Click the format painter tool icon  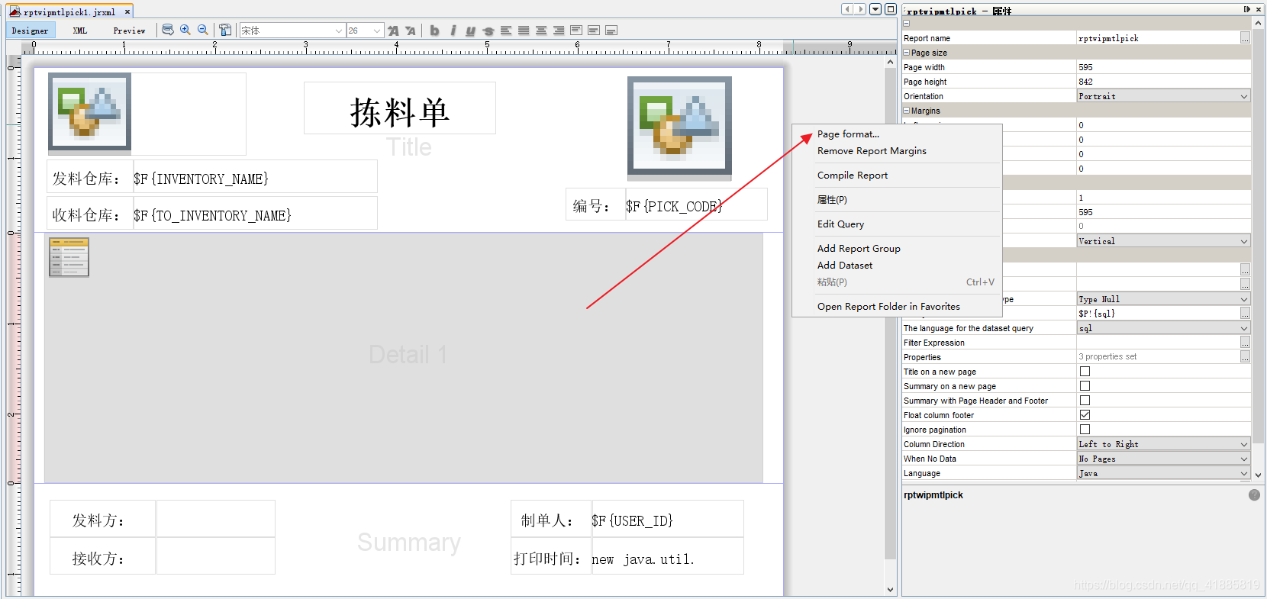[x=225, y=30]
